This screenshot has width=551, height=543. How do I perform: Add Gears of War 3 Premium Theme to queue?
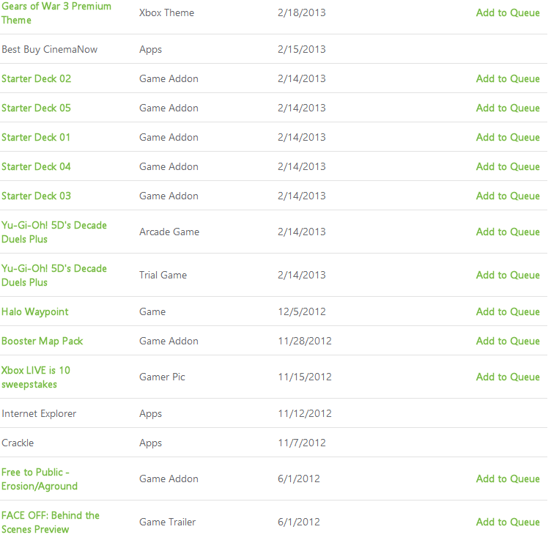pos(508,12)
